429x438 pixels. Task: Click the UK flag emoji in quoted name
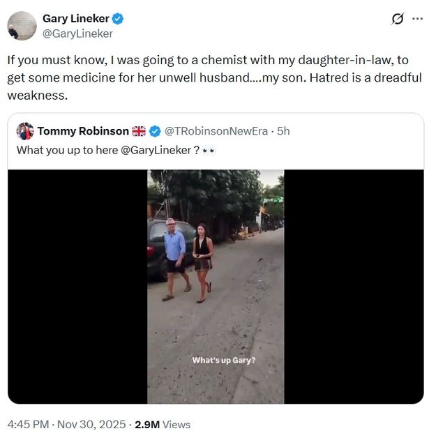pyautogui.click(x=139, y=131)
